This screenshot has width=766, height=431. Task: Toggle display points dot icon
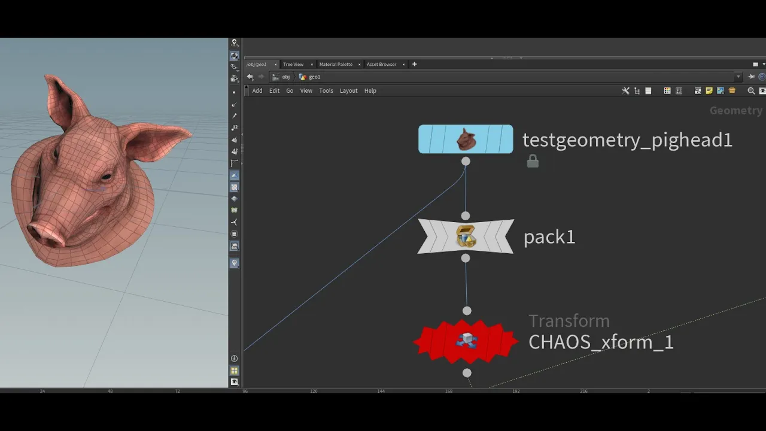coord(234,92)
